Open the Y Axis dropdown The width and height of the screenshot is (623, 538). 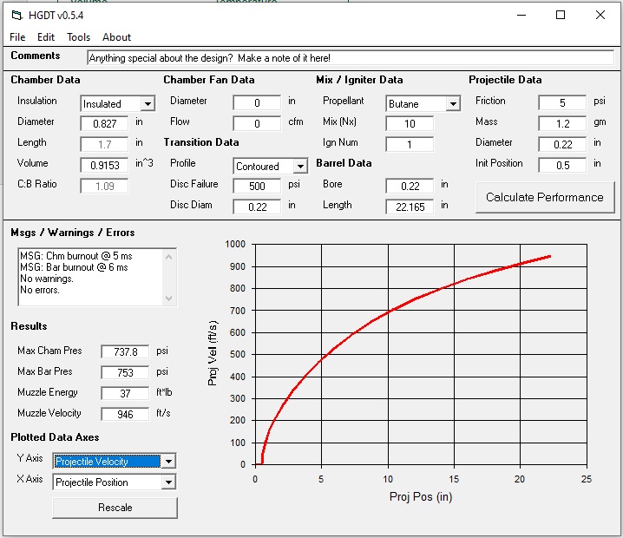click(x=168, y=462)
